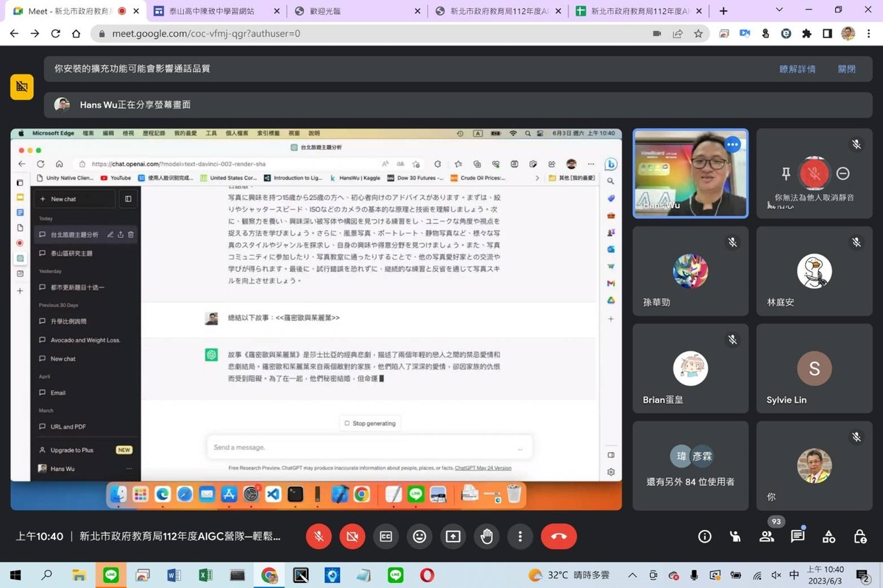The image size is (883, 588).
Task: Leave the call with the red hang-up button
Action: (x=558, y=537)
